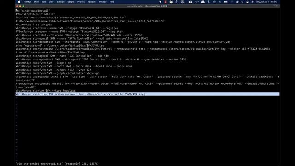Click the cloud upload menu bar icon
295x166 pixels.
pyautogui.click(x=190, y=2)
